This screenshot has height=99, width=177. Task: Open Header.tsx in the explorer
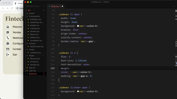(35, 25)
